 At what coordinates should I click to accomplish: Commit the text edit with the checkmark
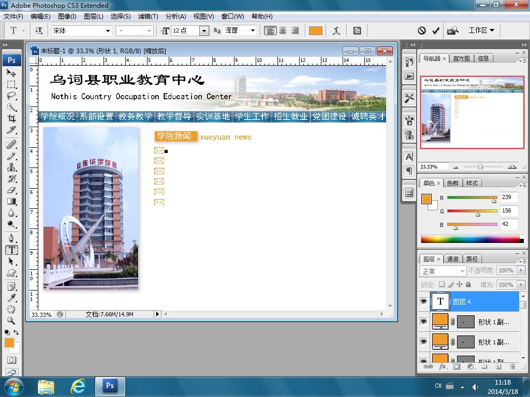point(436,30)
